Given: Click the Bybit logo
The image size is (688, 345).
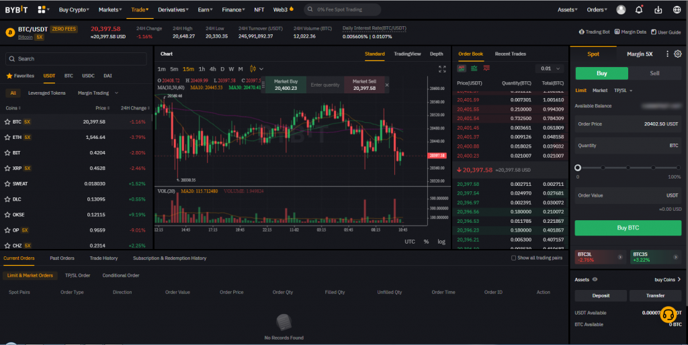Looking at the screenshot, I should (x=16, y=9).
